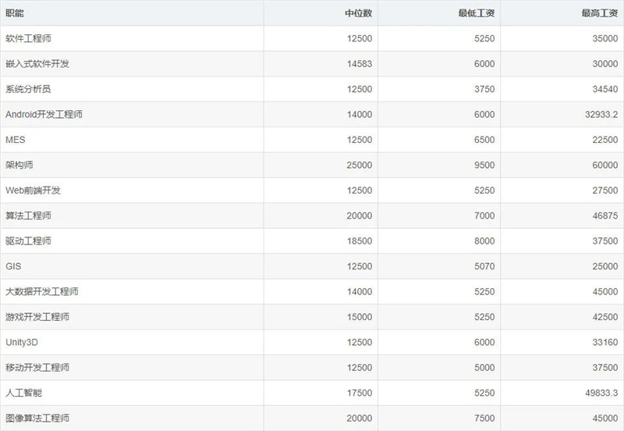Select the Web前端开发 row label
Image resolution: width=624 pixels, height=431 pixels.
pyautogui.click(x=33, y=191)
